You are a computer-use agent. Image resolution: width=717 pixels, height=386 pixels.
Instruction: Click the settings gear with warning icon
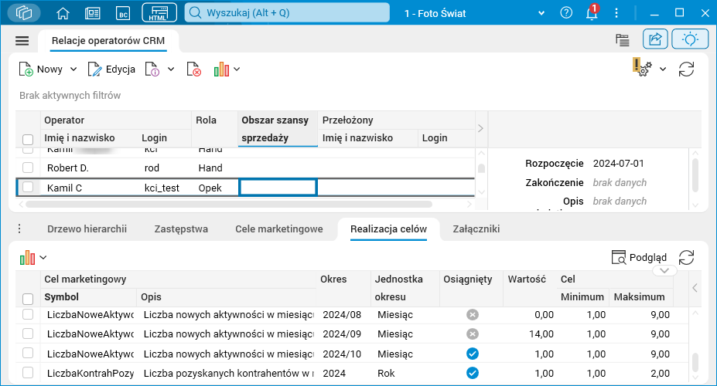tap(642, 67)
